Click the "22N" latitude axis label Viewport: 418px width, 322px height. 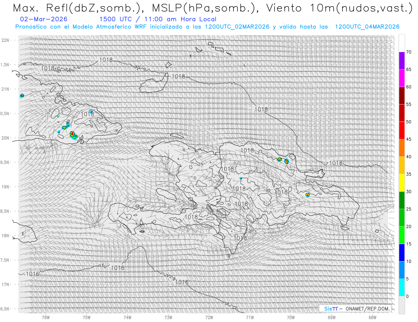tap(5, 40)
